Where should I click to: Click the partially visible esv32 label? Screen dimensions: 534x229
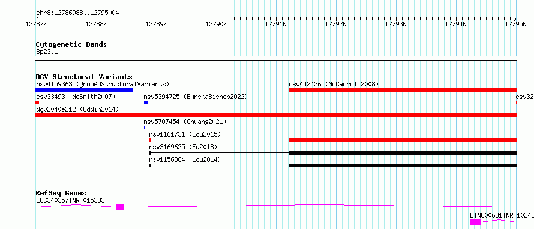525,97
